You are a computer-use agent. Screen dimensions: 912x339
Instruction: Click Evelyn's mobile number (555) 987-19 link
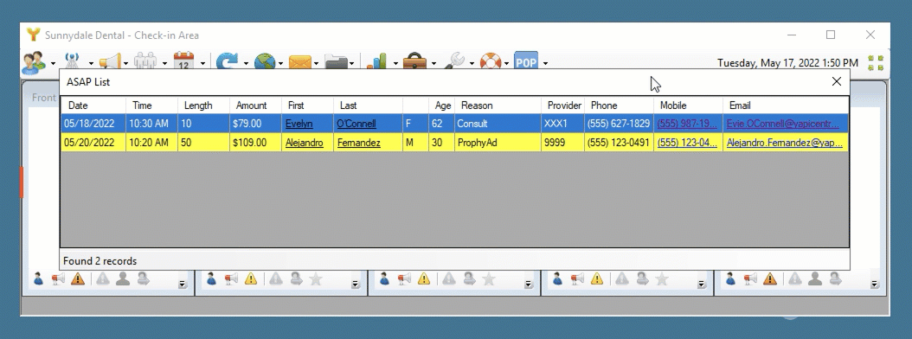(687, 124)
